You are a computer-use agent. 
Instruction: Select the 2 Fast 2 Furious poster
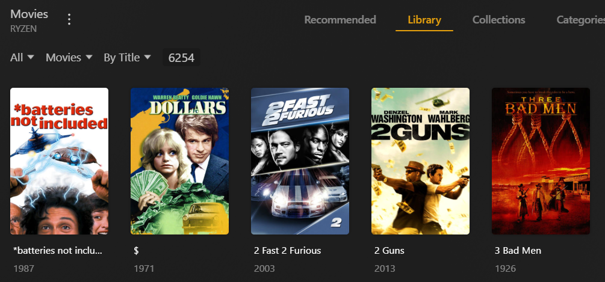pos(300,161)
